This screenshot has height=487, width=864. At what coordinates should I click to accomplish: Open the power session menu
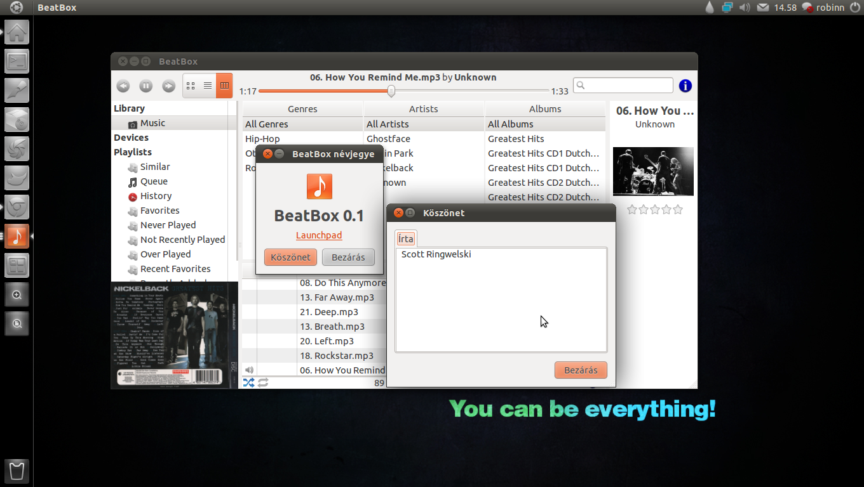[854, 8]
